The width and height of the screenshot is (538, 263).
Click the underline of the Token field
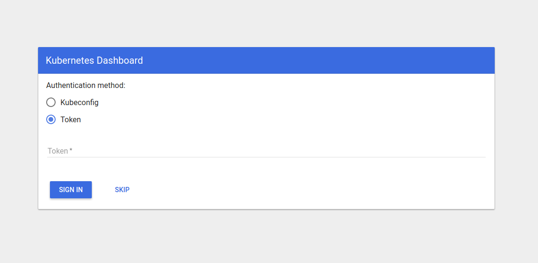tap(266, 157)
